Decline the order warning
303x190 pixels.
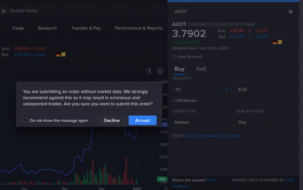(x=112, y=120)
